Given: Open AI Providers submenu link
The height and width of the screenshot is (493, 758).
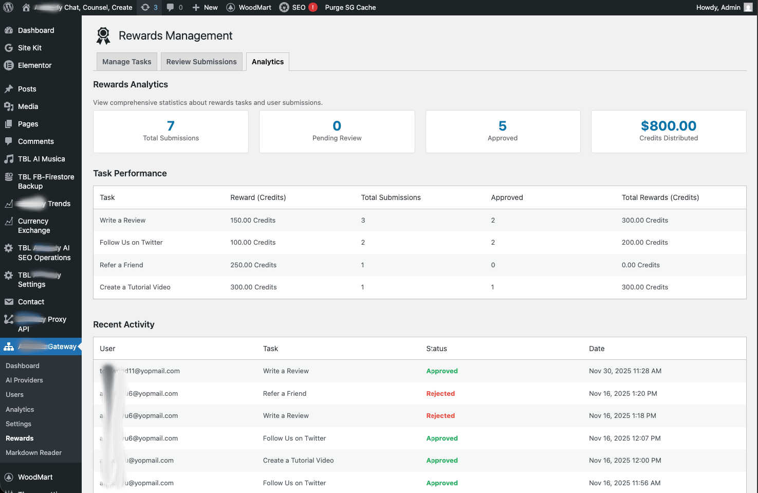Looking at the screenshot, I should point(24,380).
